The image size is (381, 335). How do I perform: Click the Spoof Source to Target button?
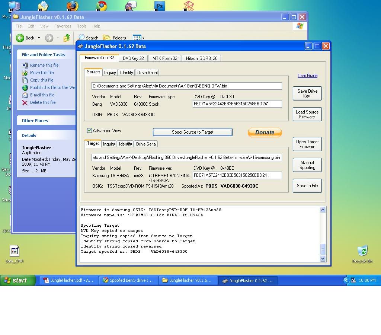[x=192, y=132]
